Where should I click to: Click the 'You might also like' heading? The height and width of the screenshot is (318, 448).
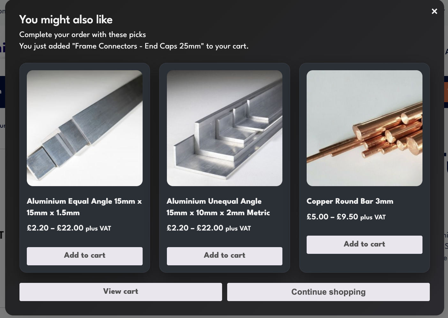point(66,20)
